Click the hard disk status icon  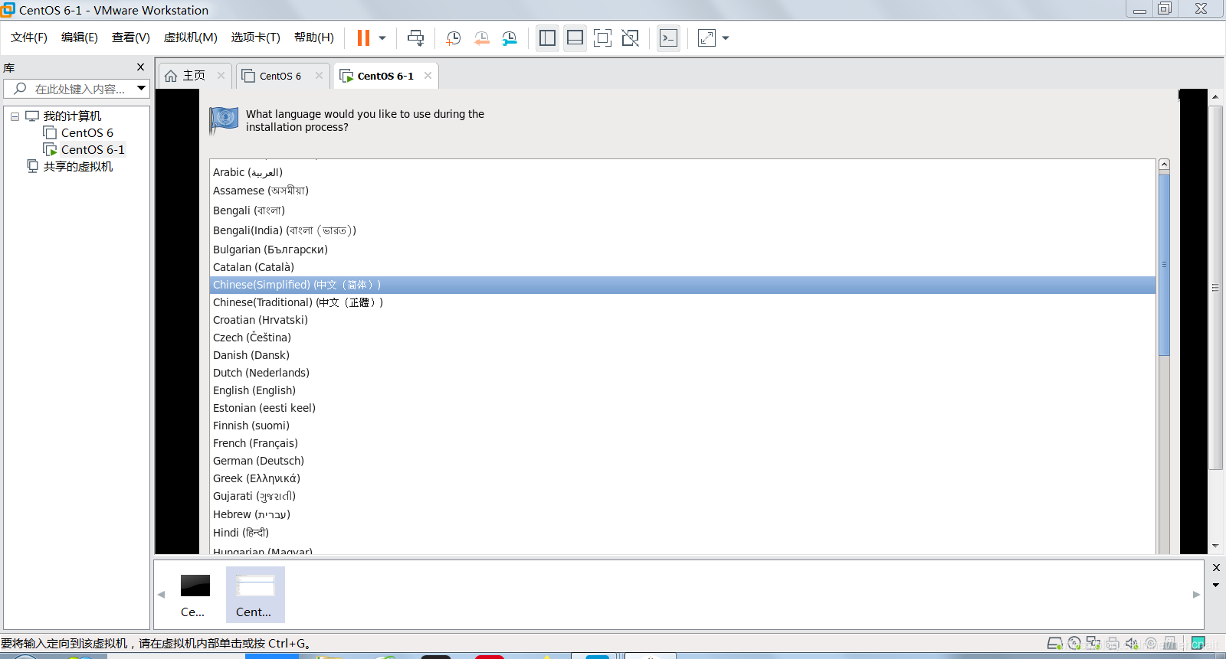(1055, 644)
